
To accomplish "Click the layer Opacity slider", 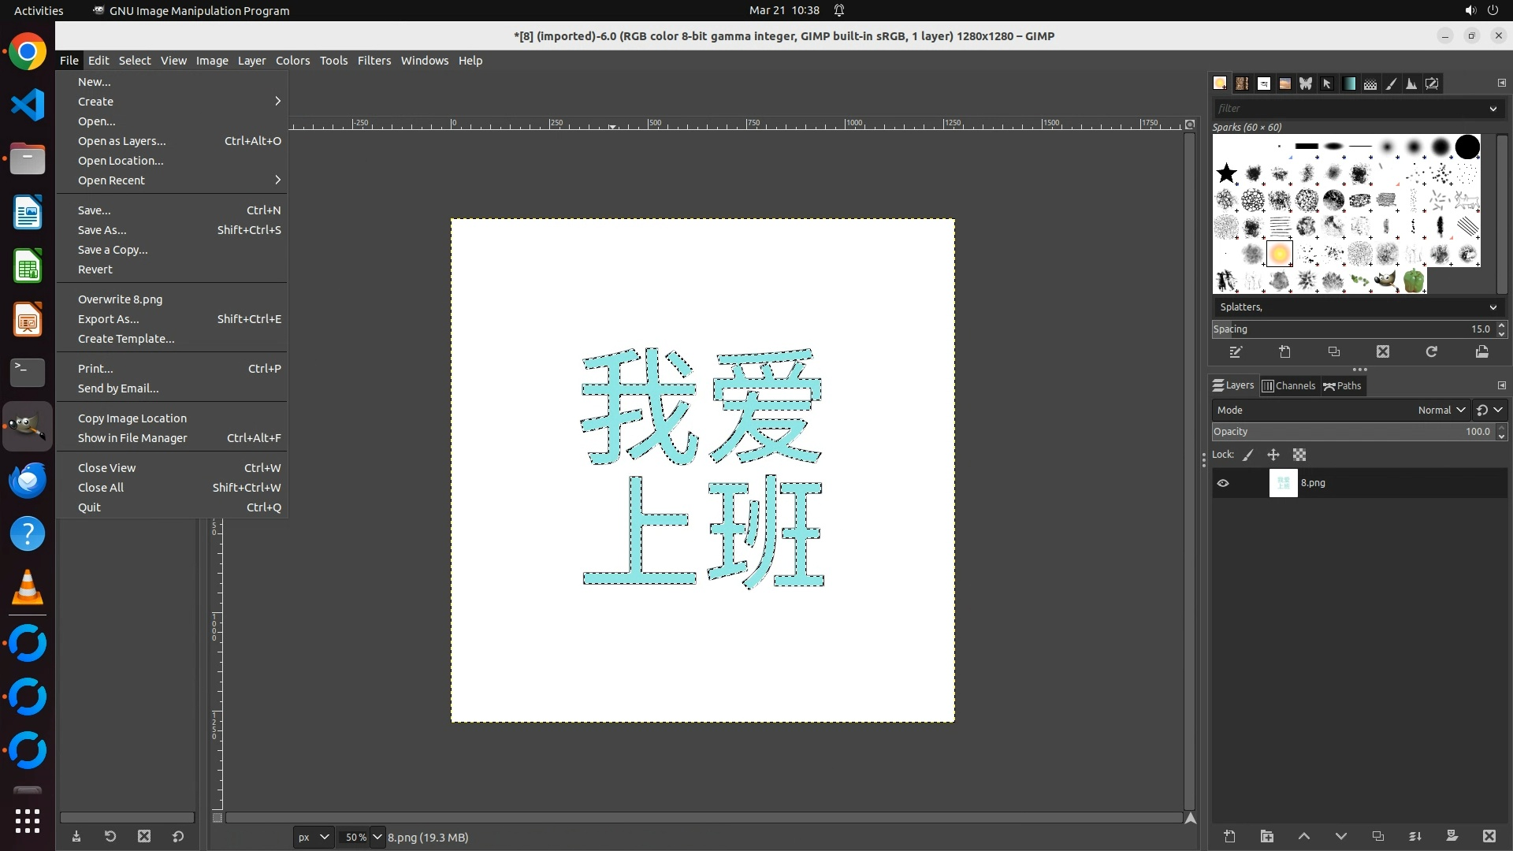I will click(x=1351, y=432).
